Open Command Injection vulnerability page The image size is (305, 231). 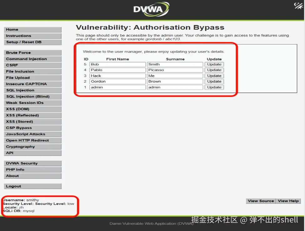click(33, 59)
